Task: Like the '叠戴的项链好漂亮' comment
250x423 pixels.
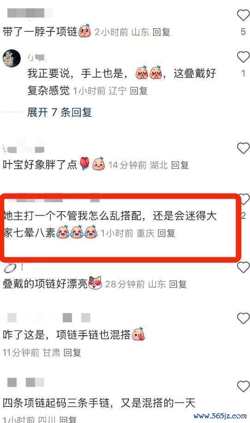Action: [x=243, y=267]
